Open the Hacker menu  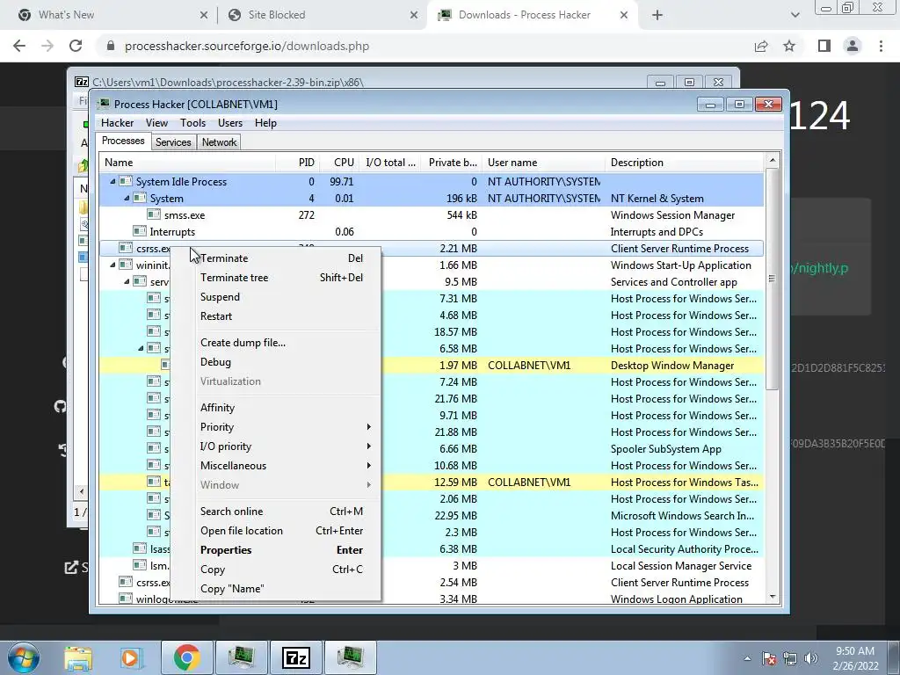(117, 123)
